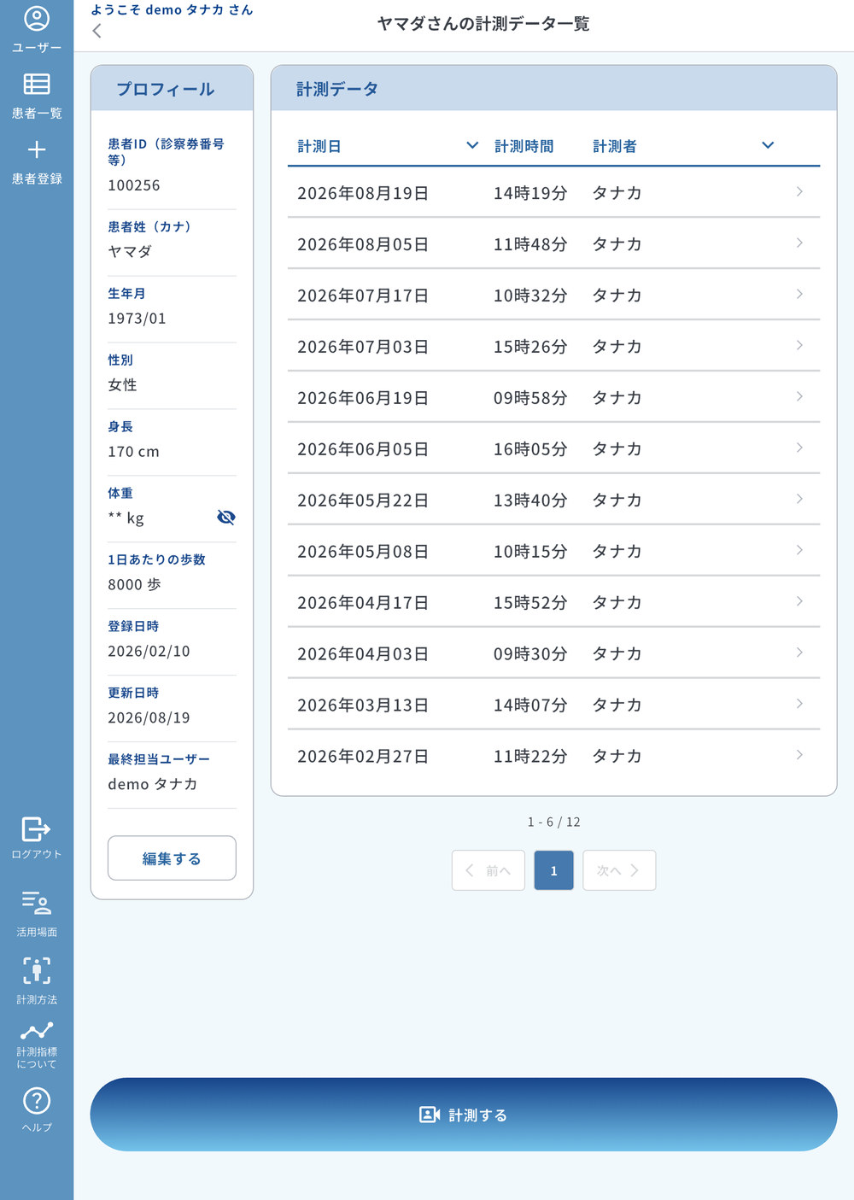Viewport: 854px width, 1200px height.
Task: Open 2026年03月13日 row arrow
Action: [799, 705]
